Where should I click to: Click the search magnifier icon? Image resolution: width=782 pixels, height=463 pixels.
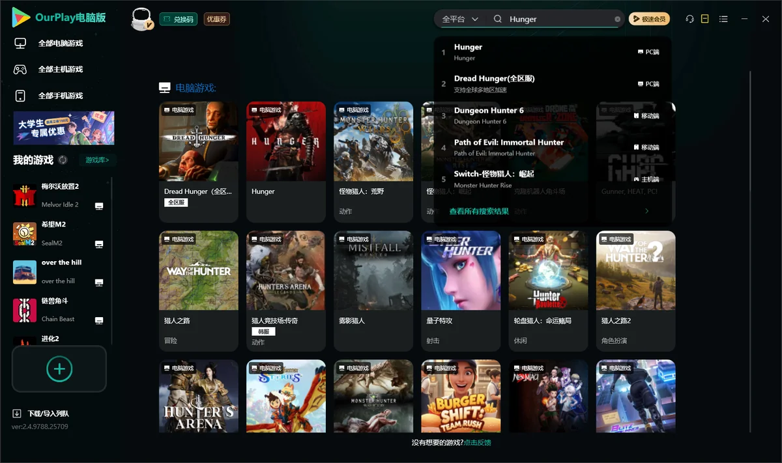(498, 20)
